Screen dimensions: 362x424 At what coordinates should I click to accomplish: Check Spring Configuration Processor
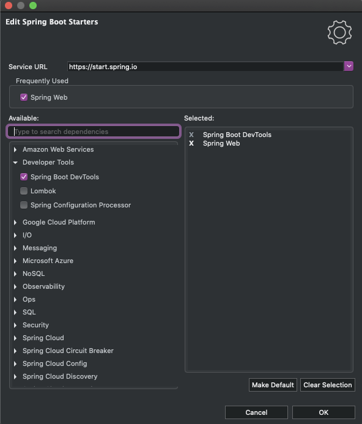(24, 205)
